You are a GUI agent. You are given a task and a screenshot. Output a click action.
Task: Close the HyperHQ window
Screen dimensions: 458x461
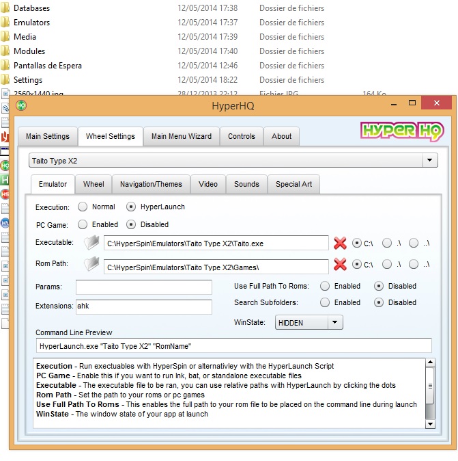point(437,103)
